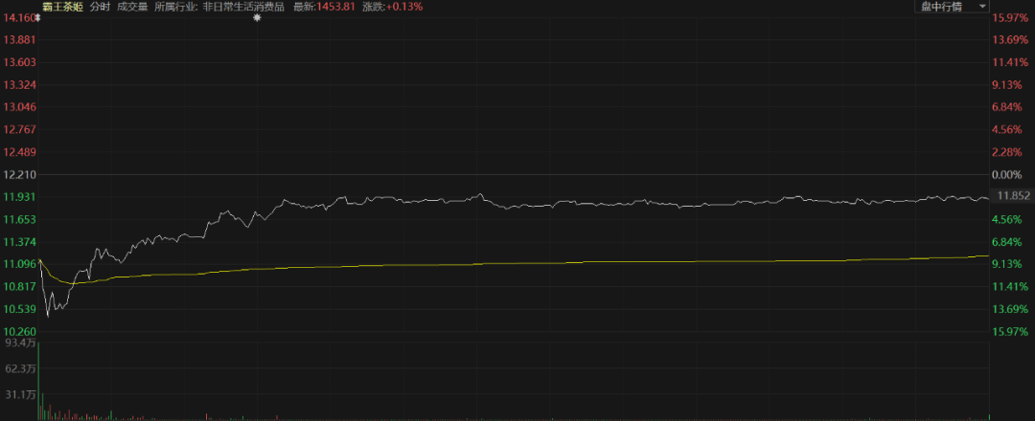Click the +0.13% change value
The height and width of the screenshot is (421, 1035).
pos(404,6)
